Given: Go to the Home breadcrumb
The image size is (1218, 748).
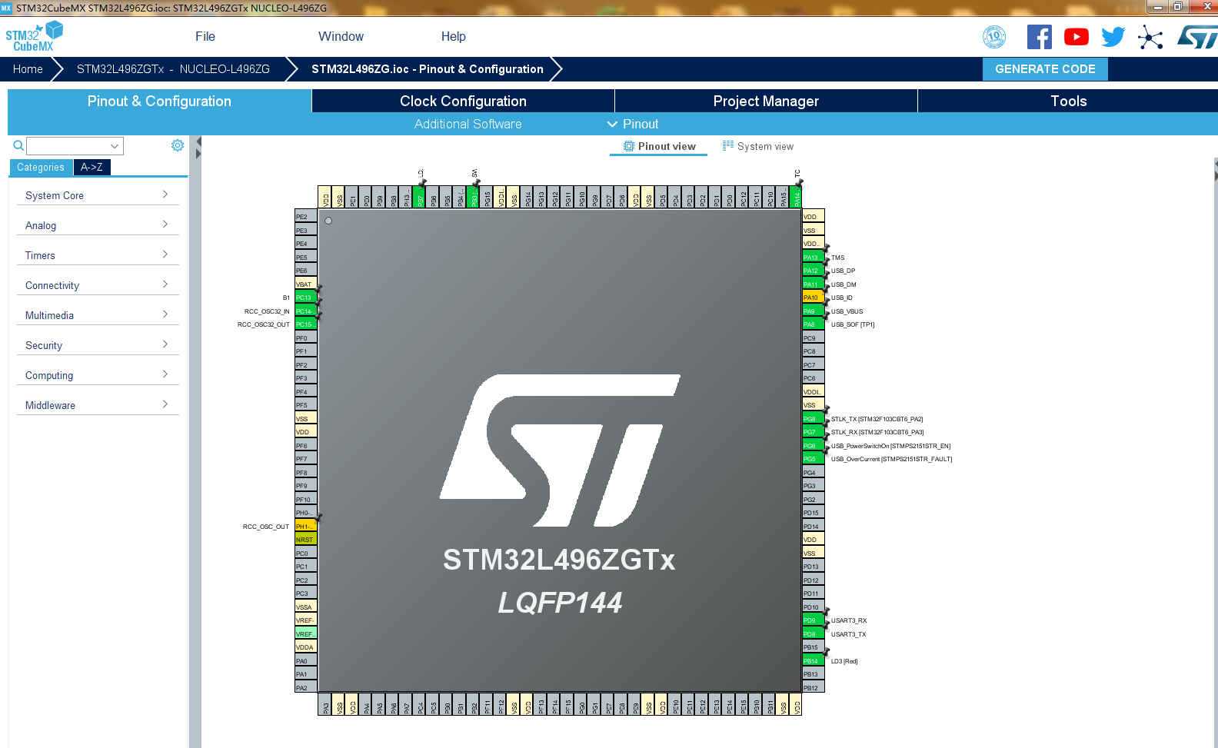Looking at the screenshot, I should [28, 68].
